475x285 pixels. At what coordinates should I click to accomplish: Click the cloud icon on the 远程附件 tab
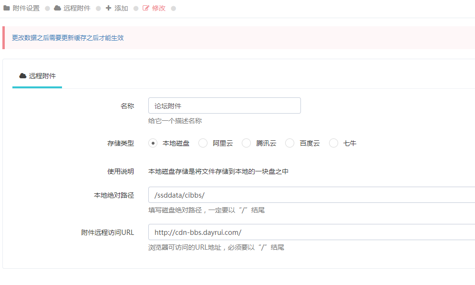(22, 75)
